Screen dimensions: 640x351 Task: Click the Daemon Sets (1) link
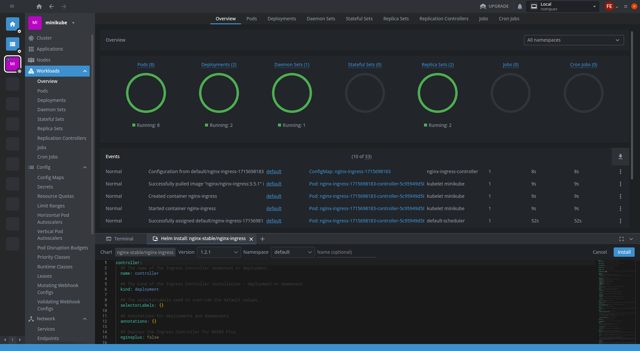click(292, 65)
